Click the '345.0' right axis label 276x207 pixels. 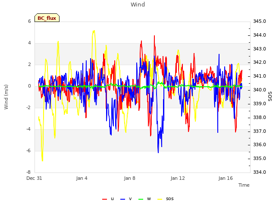(260, 21)
